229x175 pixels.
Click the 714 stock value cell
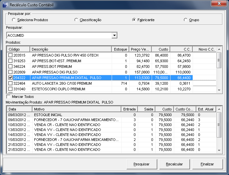click(x=121, y=83)
